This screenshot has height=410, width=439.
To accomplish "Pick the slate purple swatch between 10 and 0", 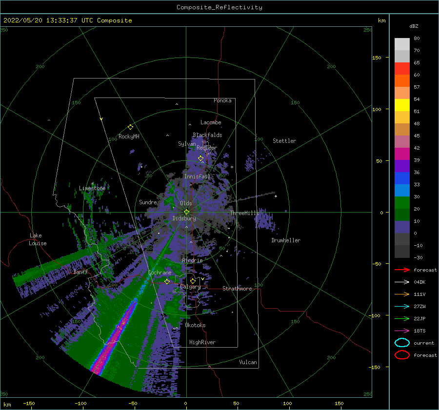I will (402, 227).
